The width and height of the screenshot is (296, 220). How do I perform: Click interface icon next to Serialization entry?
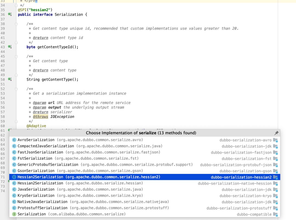tap(14, 214)
